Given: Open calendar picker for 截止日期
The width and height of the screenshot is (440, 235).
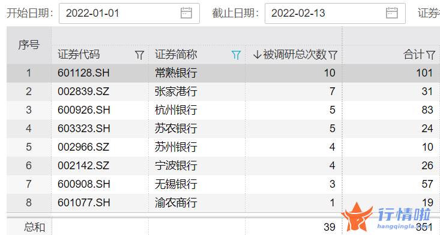Looking at the screenshot, I should 392,13.
